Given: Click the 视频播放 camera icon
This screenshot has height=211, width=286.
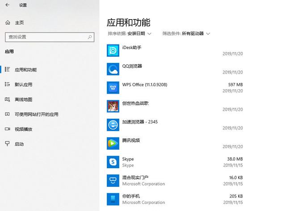Looking at the screenshot, I should (7, 129).
